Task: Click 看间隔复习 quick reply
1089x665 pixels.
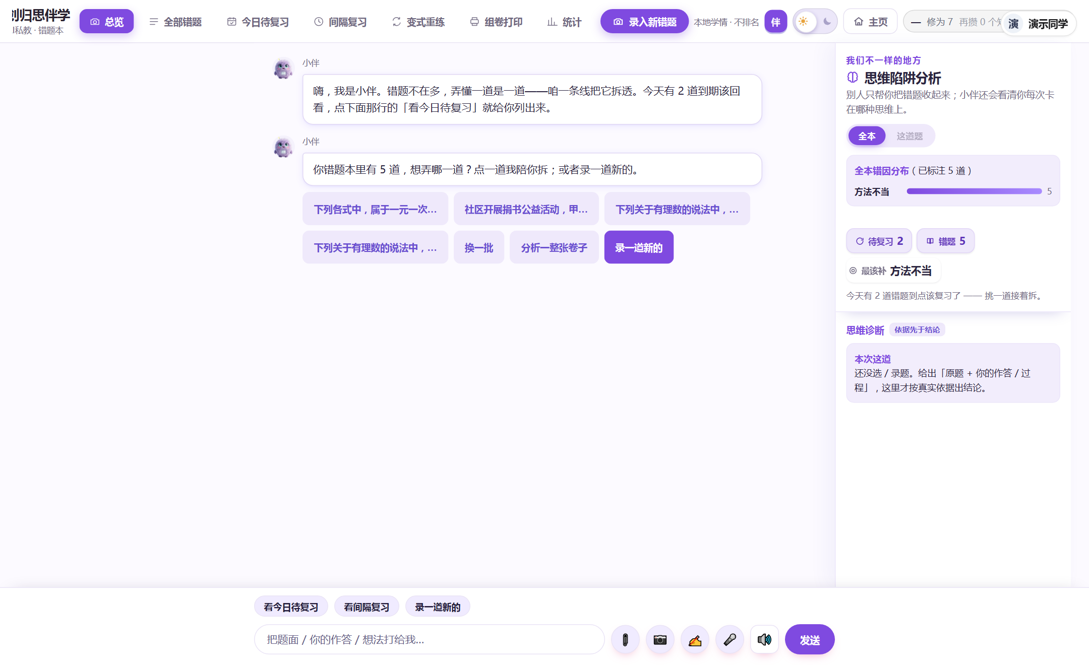Action: click(x=367, y=607)
